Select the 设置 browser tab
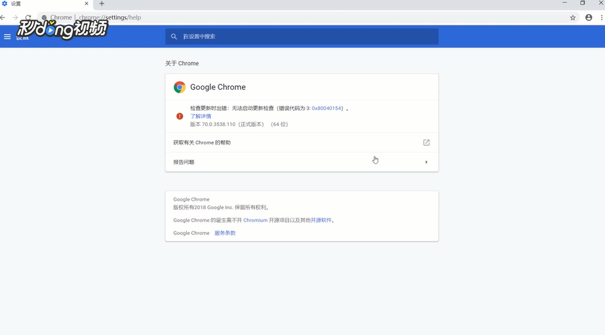 pos(46,3)
